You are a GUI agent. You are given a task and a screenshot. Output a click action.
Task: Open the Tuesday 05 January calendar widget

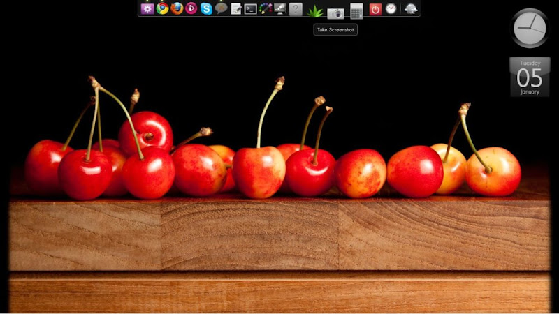click(530, 77)
